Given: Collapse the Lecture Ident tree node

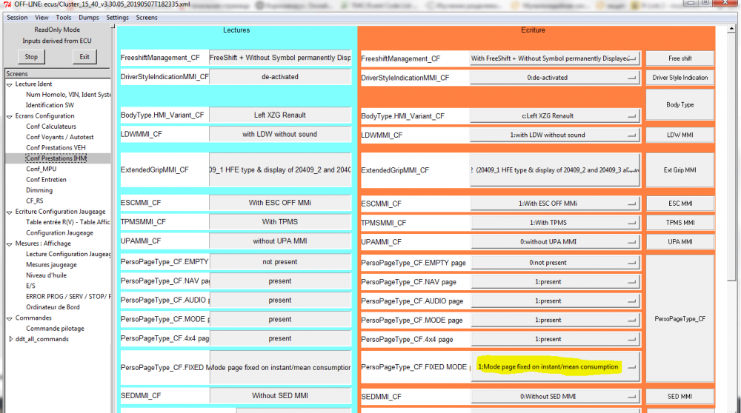Looking at the screenshot, I should [x=10, y=84].
